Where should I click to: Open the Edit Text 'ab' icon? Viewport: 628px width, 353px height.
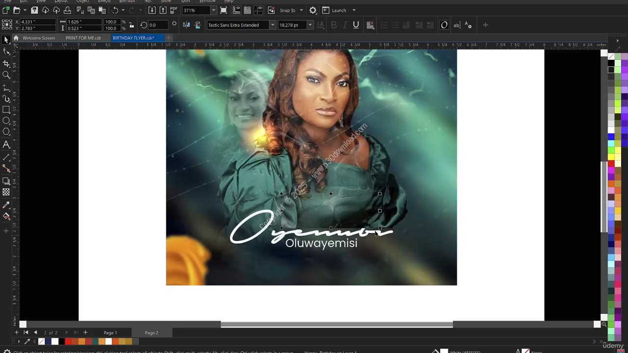[457, 25]
